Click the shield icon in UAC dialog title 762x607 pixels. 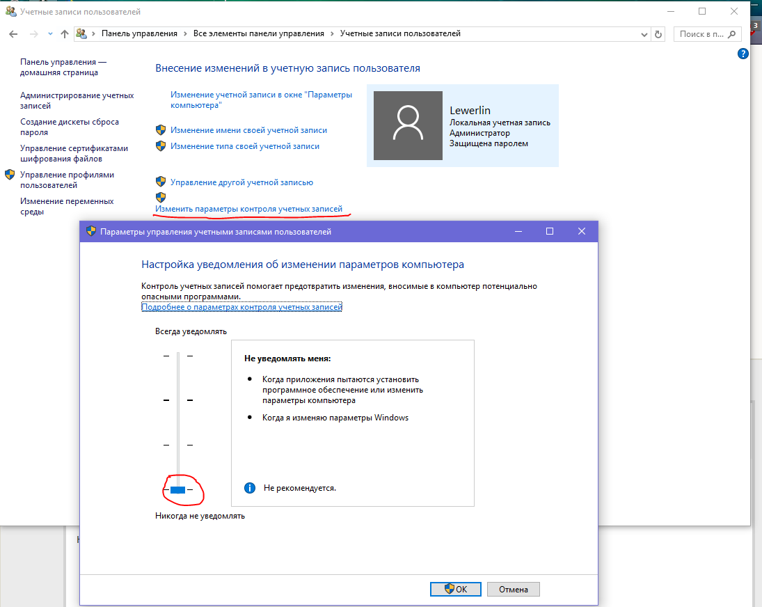click(91, 231)
